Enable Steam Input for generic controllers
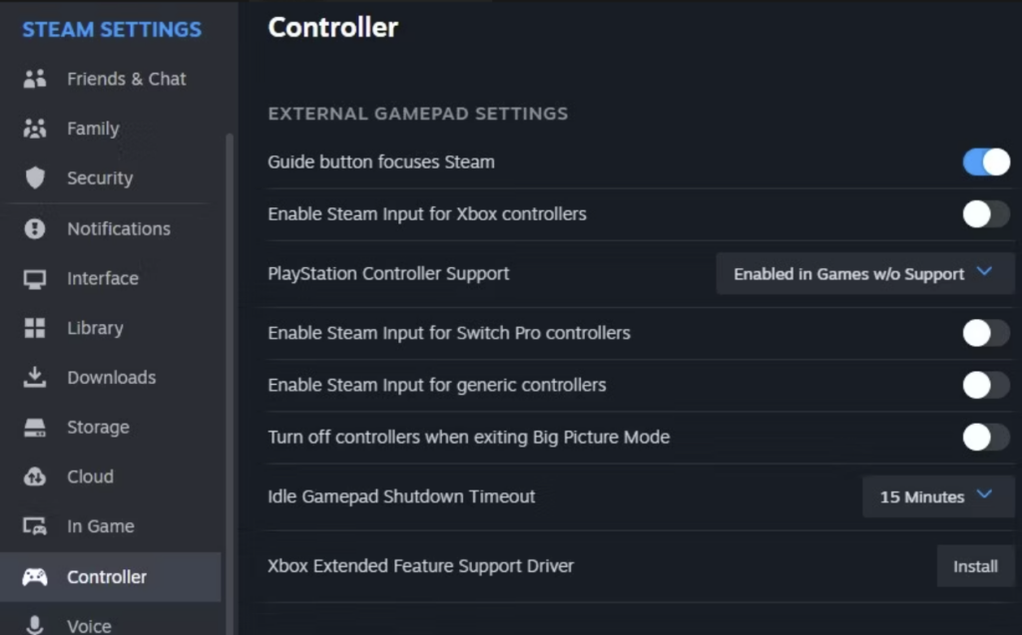Screen dimensions: 1022x635 point(986,385)
